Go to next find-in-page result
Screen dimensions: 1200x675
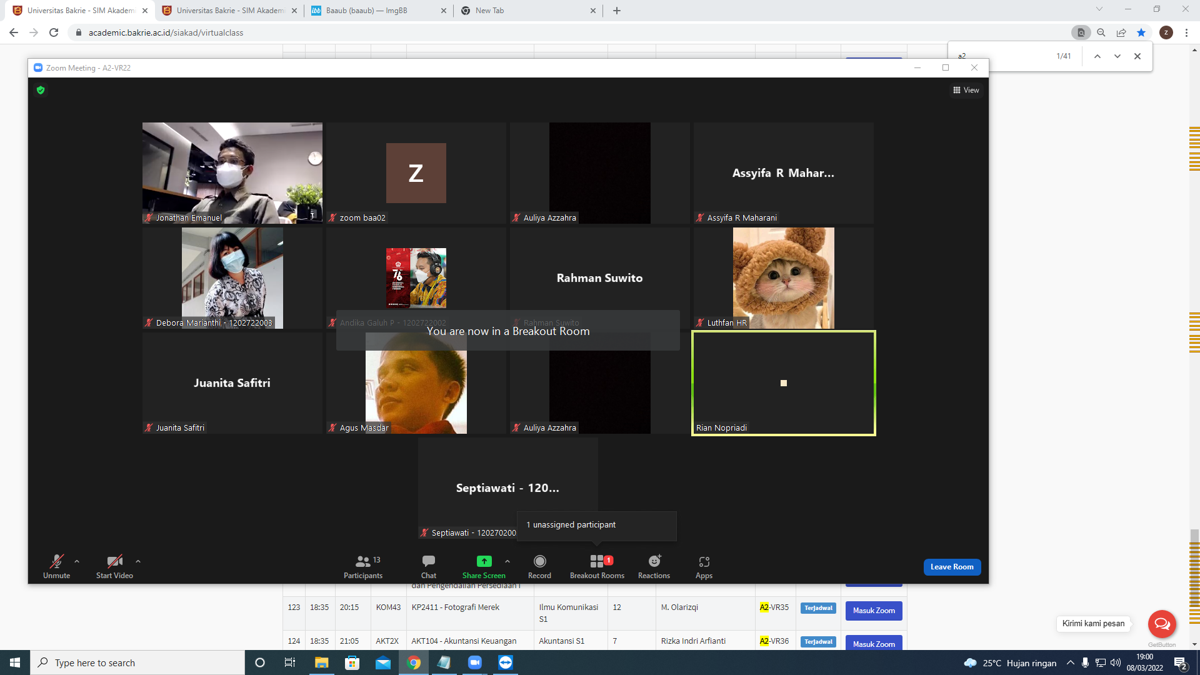tap(1117, 56)
